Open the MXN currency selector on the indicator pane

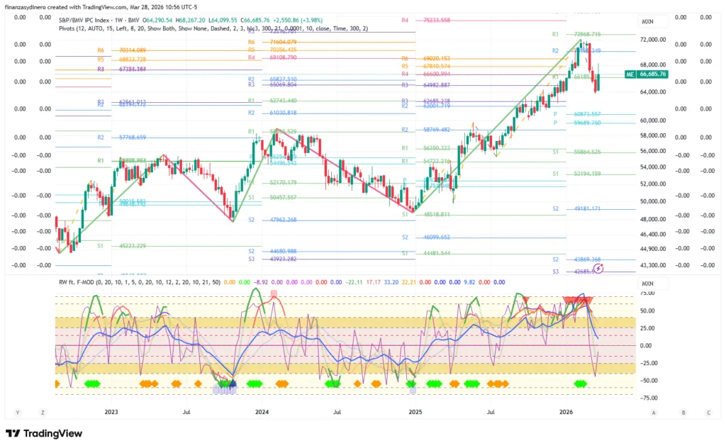(x=647, y=284)
